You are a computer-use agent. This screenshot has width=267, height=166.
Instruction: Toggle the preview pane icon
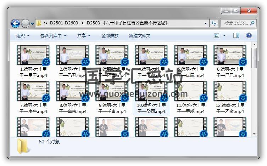(236, 35)
